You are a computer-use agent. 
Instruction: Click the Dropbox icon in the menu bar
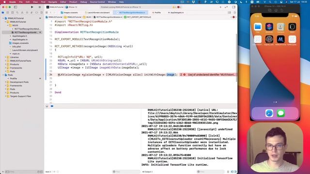coord(194,2)
